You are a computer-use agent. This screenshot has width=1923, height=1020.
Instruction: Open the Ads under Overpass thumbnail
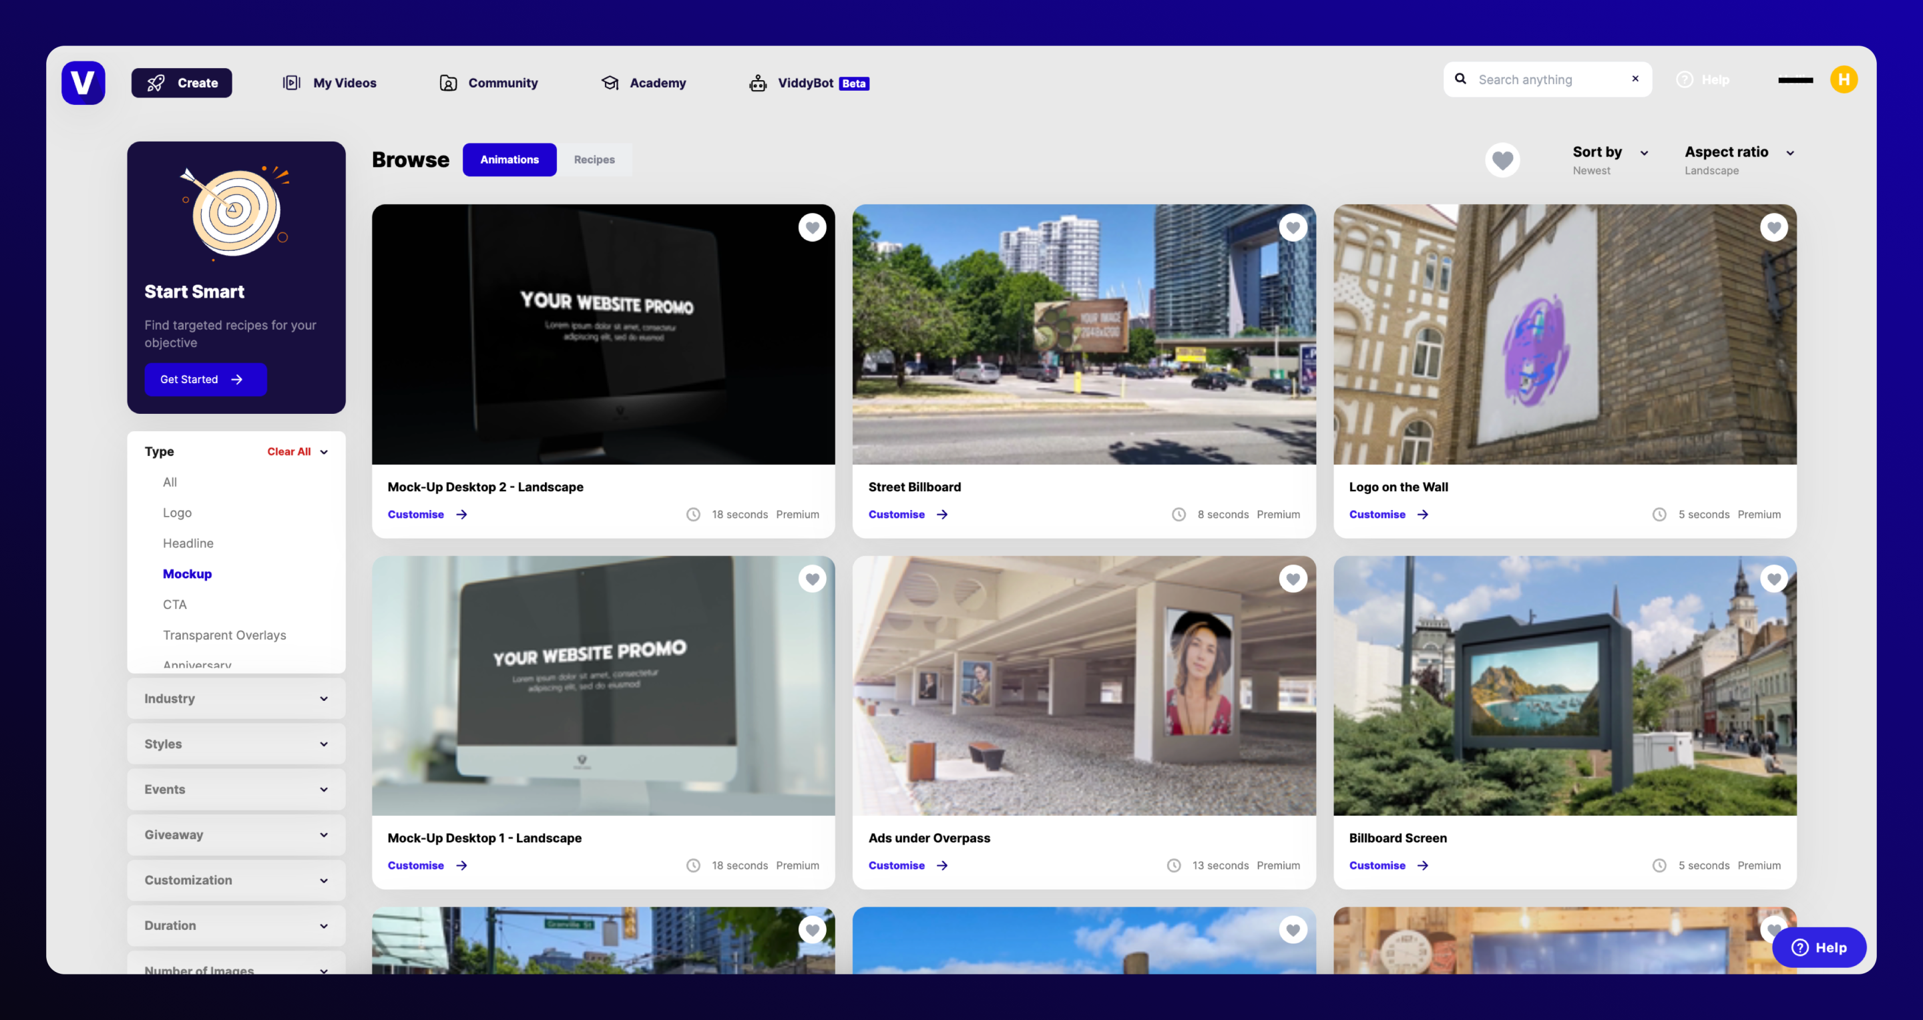(1084, 686)
